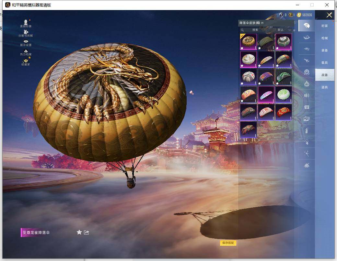The height and width of the screenshot is (261, 337).
Task: Select the cream yellow-red wing parachute skin
Action: pos(266,60)
